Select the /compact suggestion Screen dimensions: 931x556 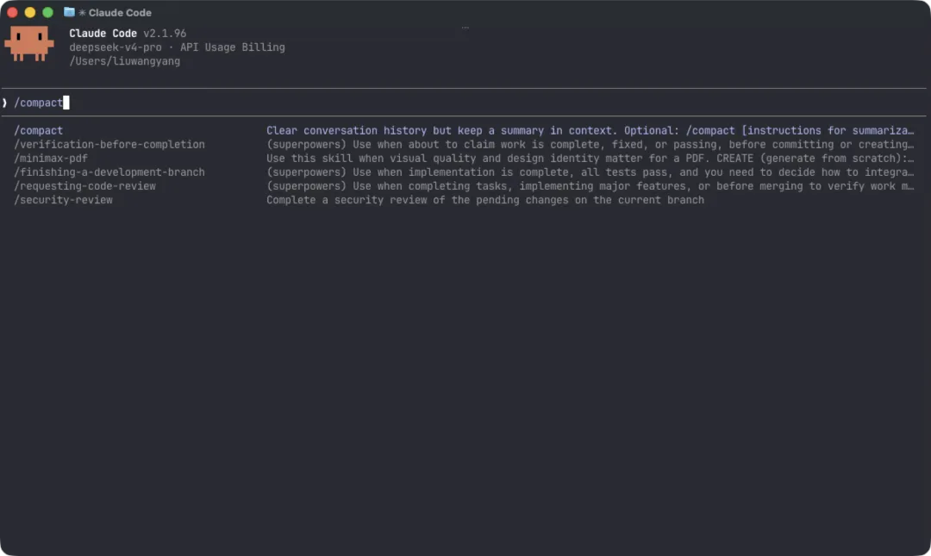tap(39, 131)
